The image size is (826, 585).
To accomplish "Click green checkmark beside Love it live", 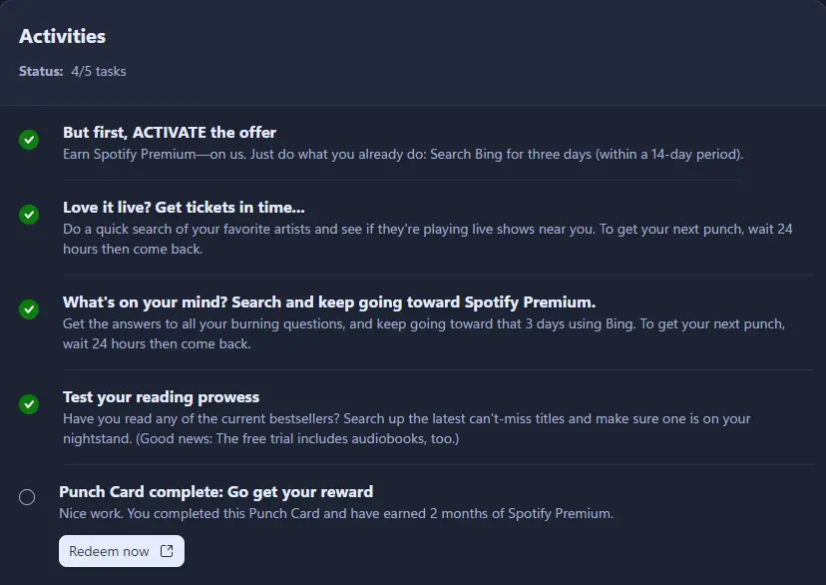I will pos(29,215).
